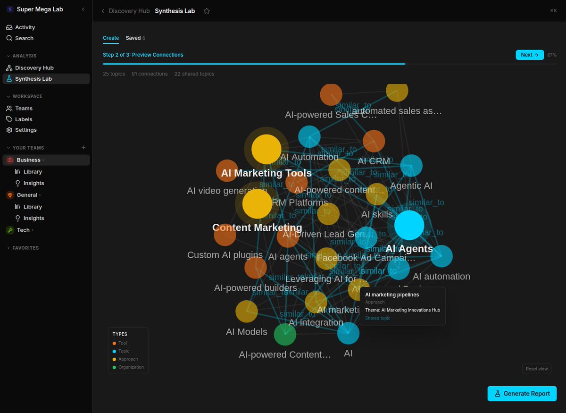The image size is (566, 413).
Task: Collapse the WORKSPACE section
Action: pyautogui.click(x=8, y=96)
